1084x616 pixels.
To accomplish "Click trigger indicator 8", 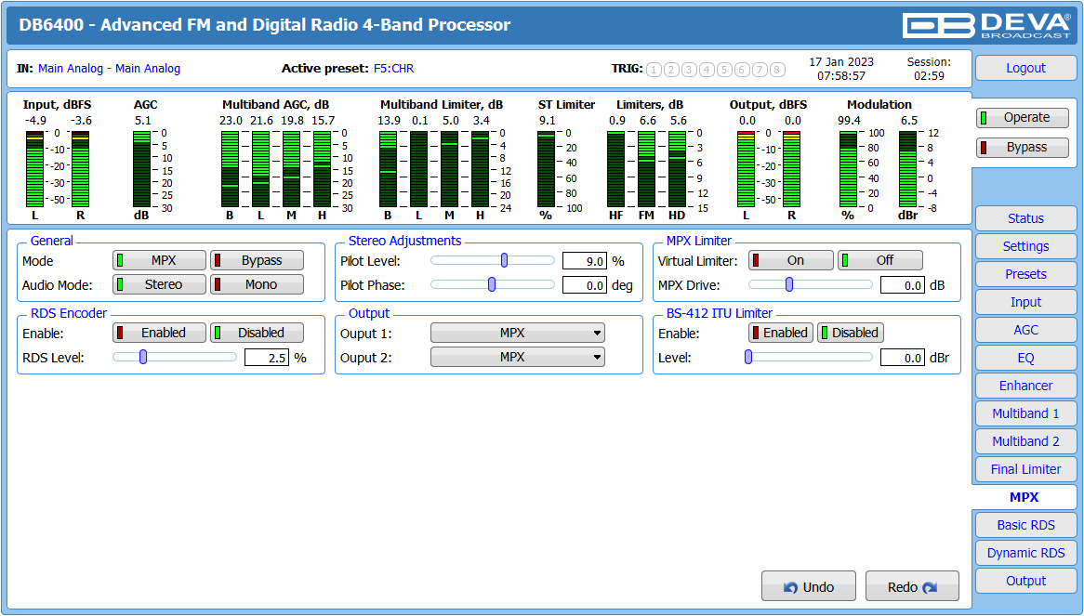I will pyautogui.click(x=777, y=69).
